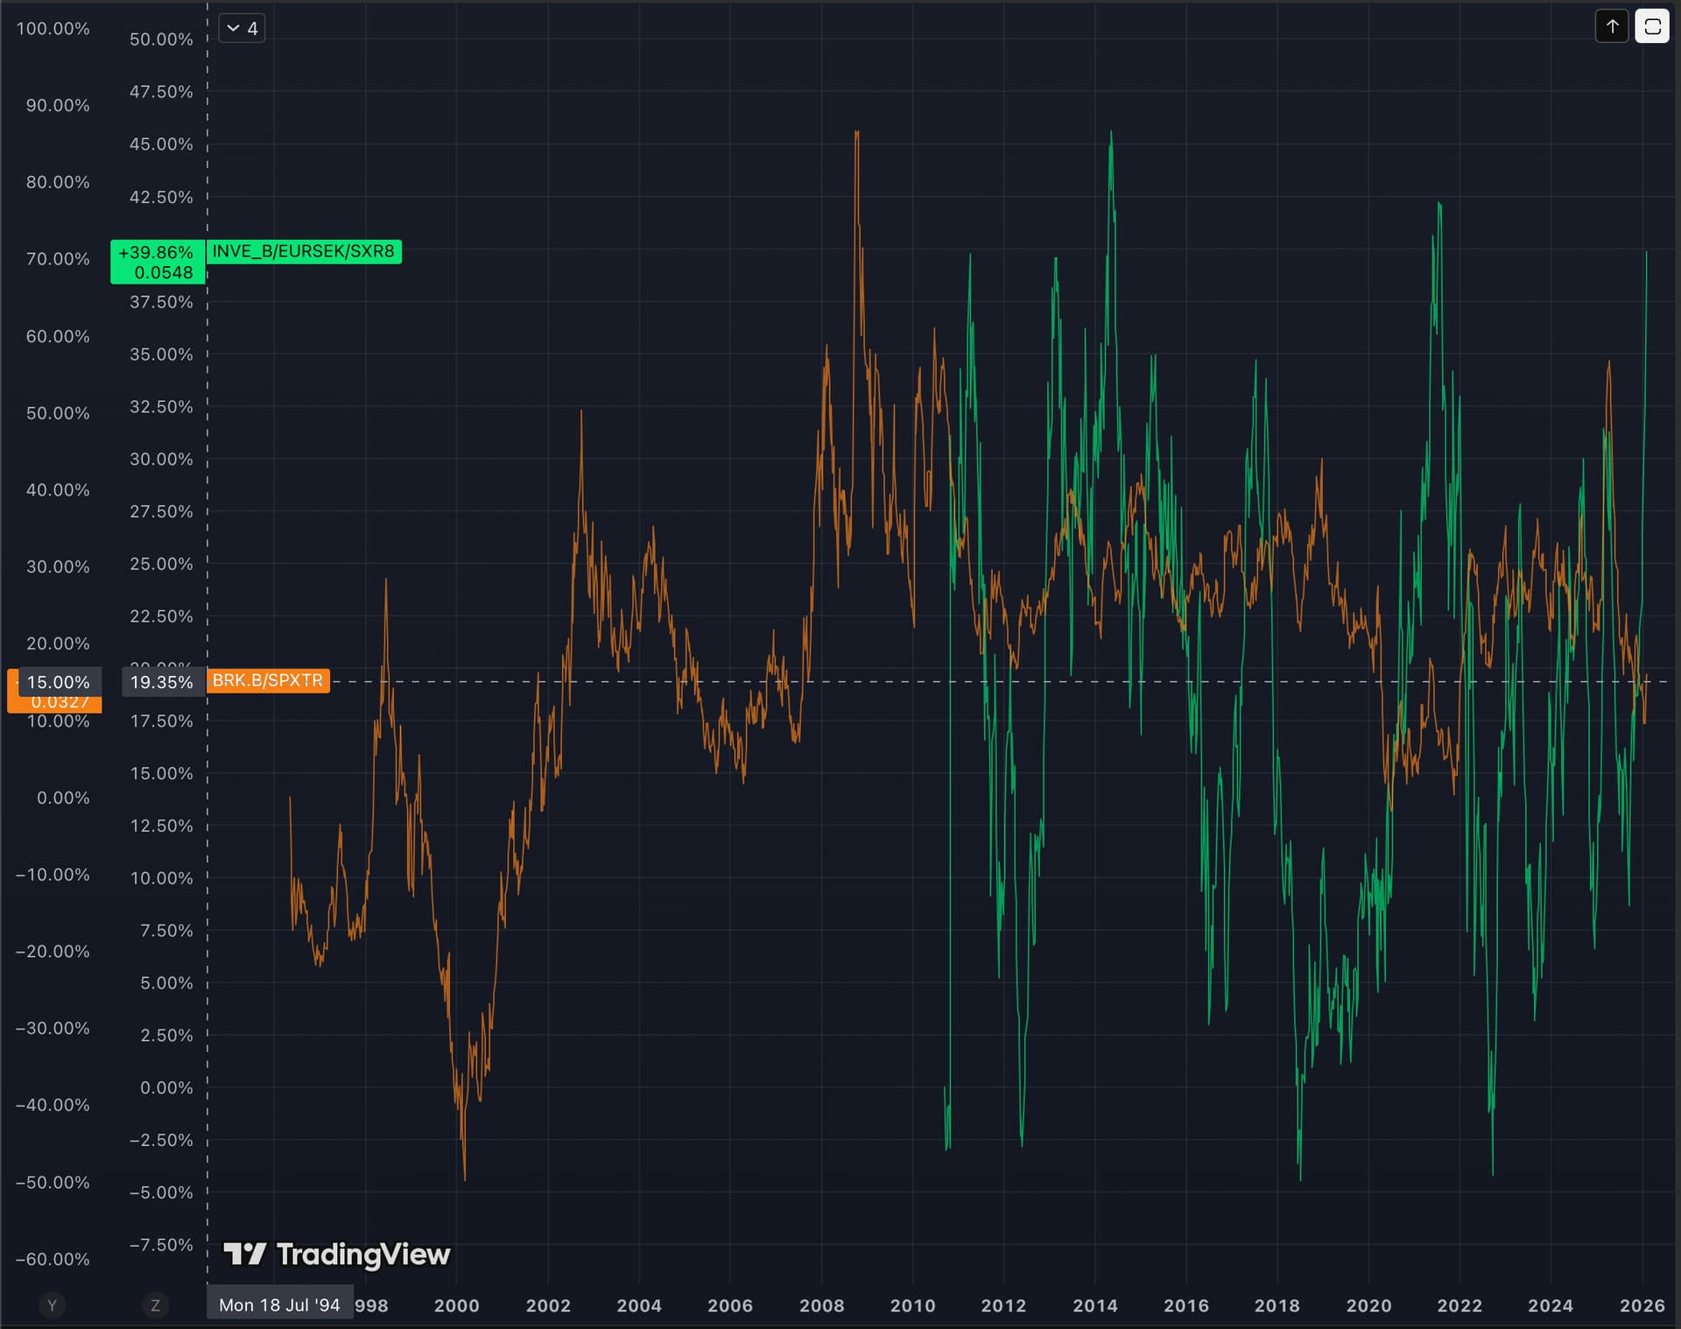Click the Mon 18 Jul '94 date label
This screenshot has height=1329, width=1681.
point(279,1305)
